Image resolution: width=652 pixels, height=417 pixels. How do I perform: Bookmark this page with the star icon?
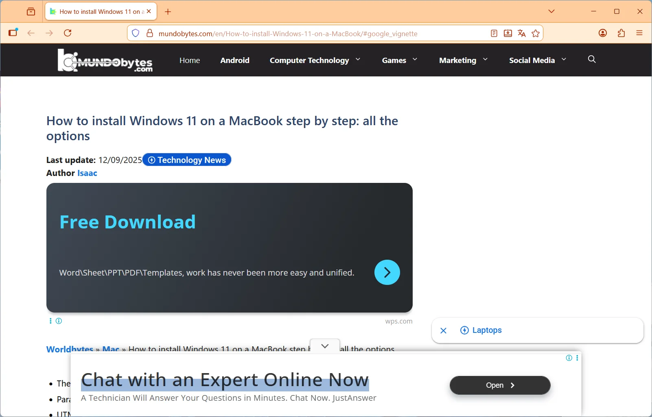click(536, 33)
